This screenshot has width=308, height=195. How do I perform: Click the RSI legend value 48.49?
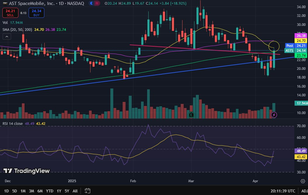click(x=30, y=123)
